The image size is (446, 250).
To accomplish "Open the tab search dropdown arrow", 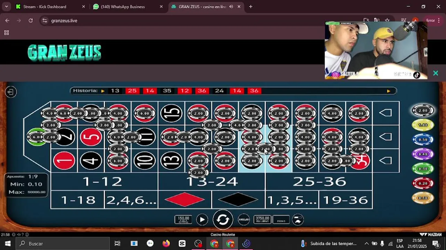I will point(6,7).
